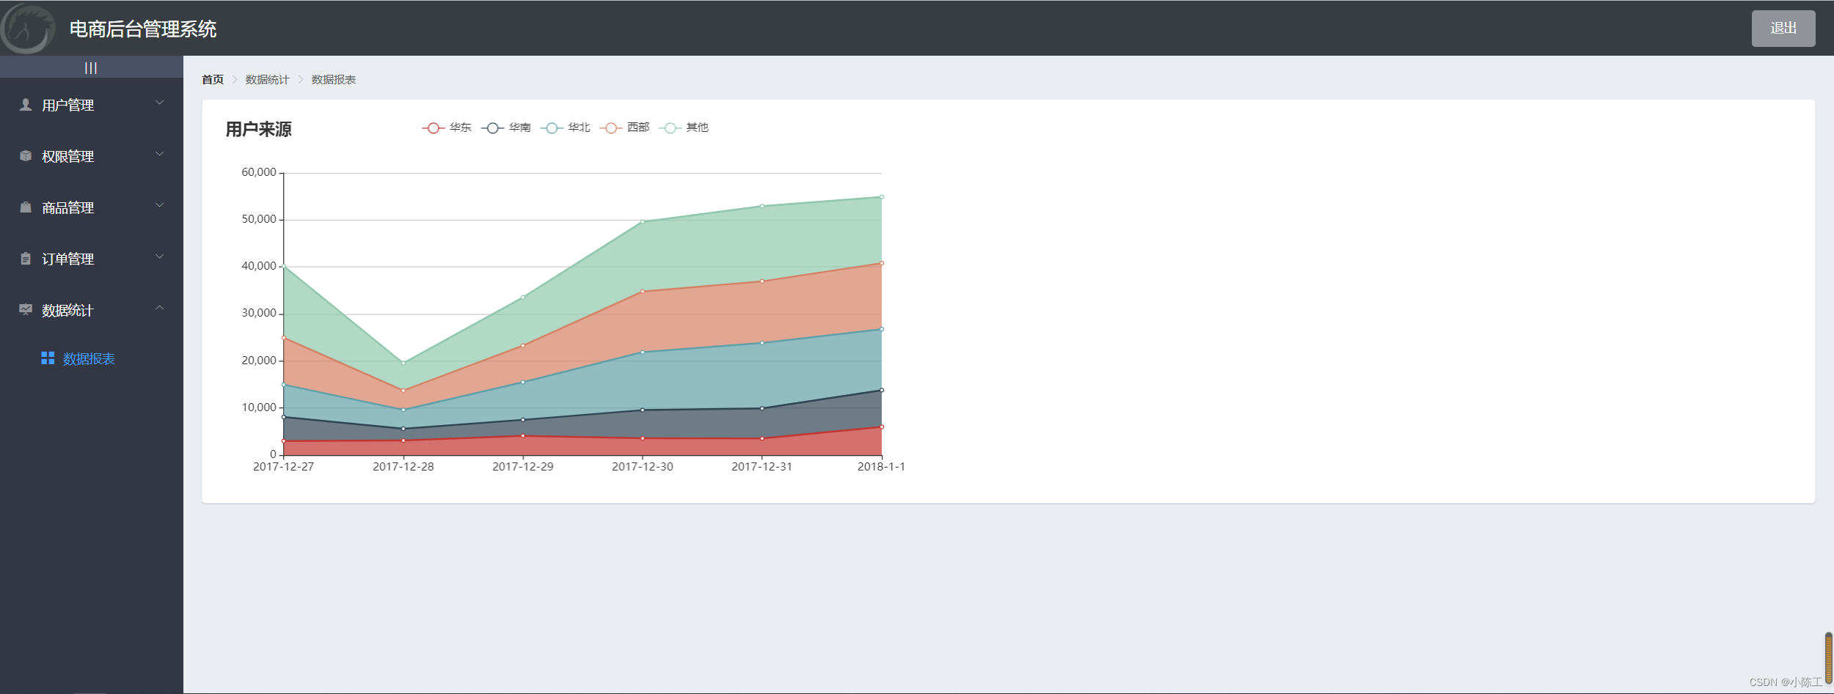Screen dimensions: 1834x694
Task: Open the 用户管理 menu
Action: point(92,105)
